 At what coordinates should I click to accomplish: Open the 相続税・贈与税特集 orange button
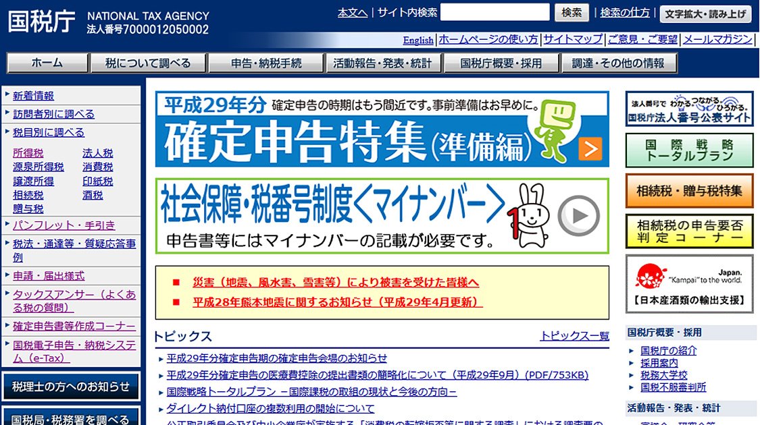click(x=689, y=191)
